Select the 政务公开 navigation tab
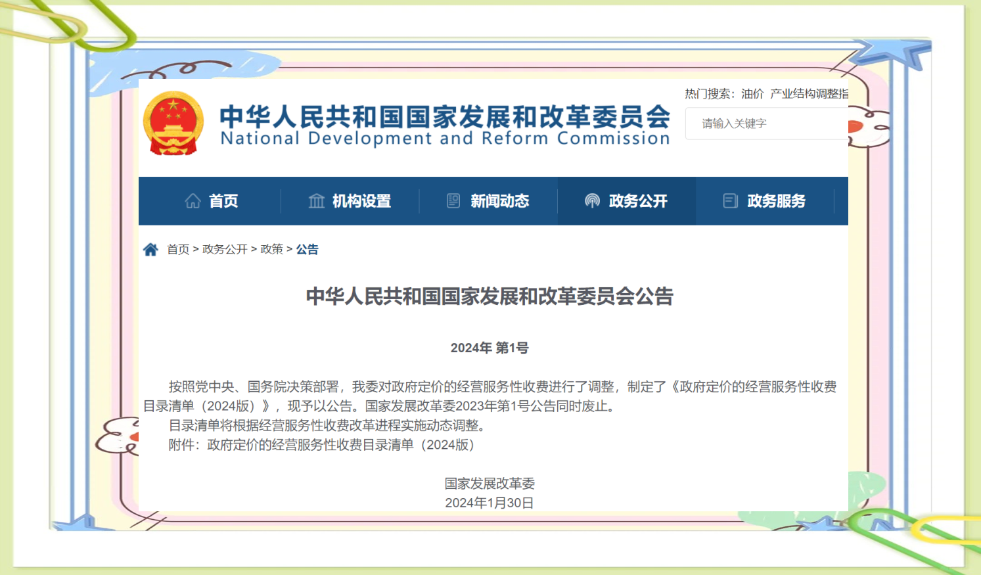 tap(627, 201)
